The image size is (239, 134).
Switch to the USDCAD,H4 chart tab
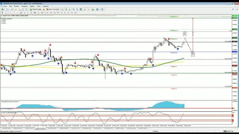(x=75, y=128)
